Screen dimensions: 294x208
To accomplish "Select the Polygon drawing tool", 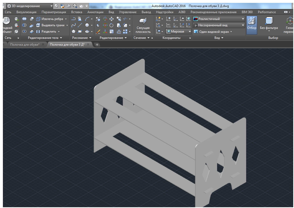I will click(x=73, y=31).
